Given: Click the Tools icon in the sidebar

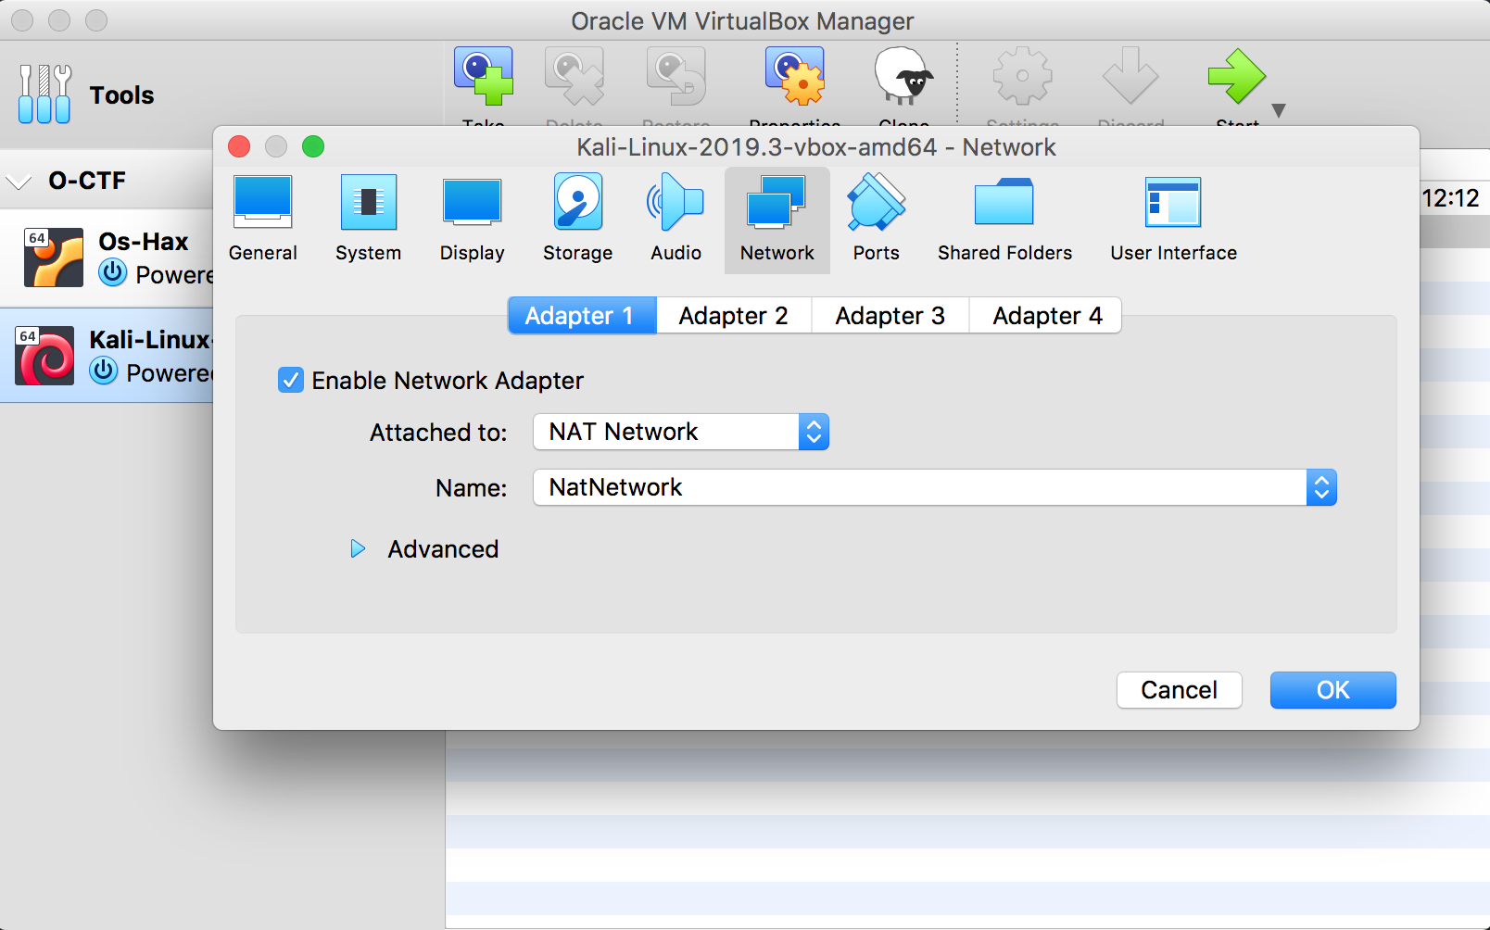Looking at the screenshot, I should pyautogui.click(x=44, y=94).
